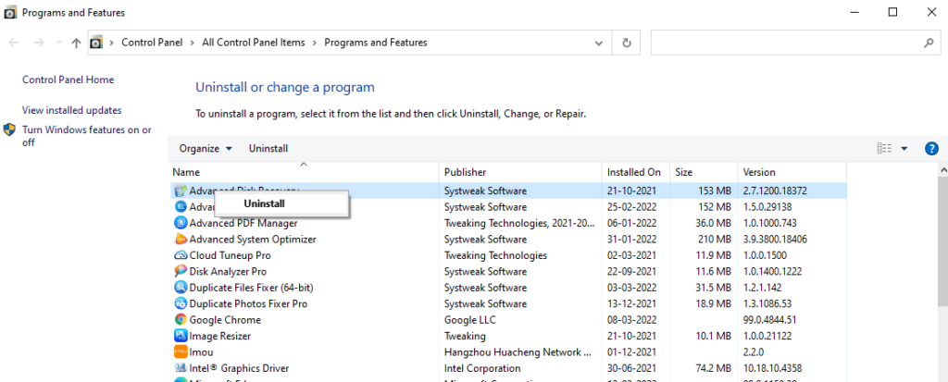The image size is (948, 382).
Task: Click the Disk Analyzer Pro icon
Action: coord(181,271)
